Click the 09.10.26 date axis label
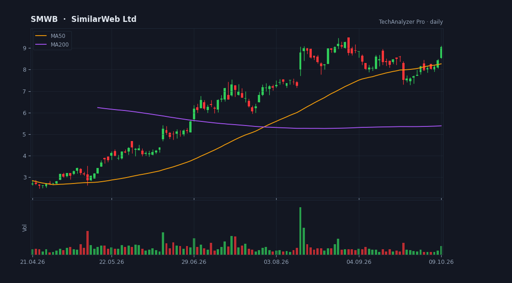The image size is (512, 283). [441, 262]
